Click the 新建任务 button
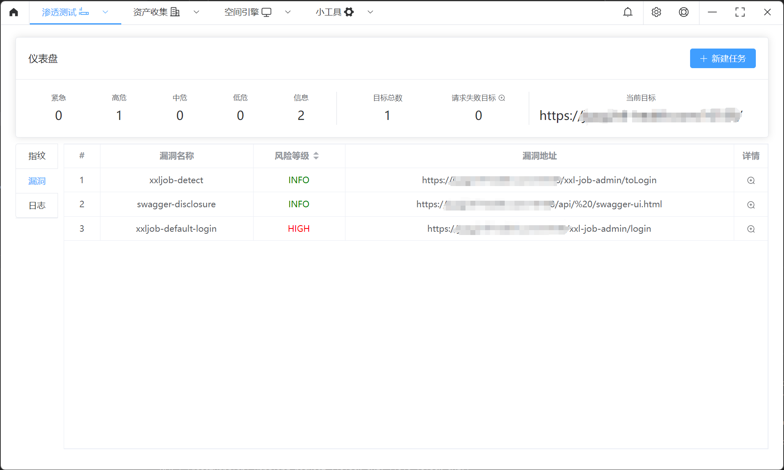 pos(722,58)
